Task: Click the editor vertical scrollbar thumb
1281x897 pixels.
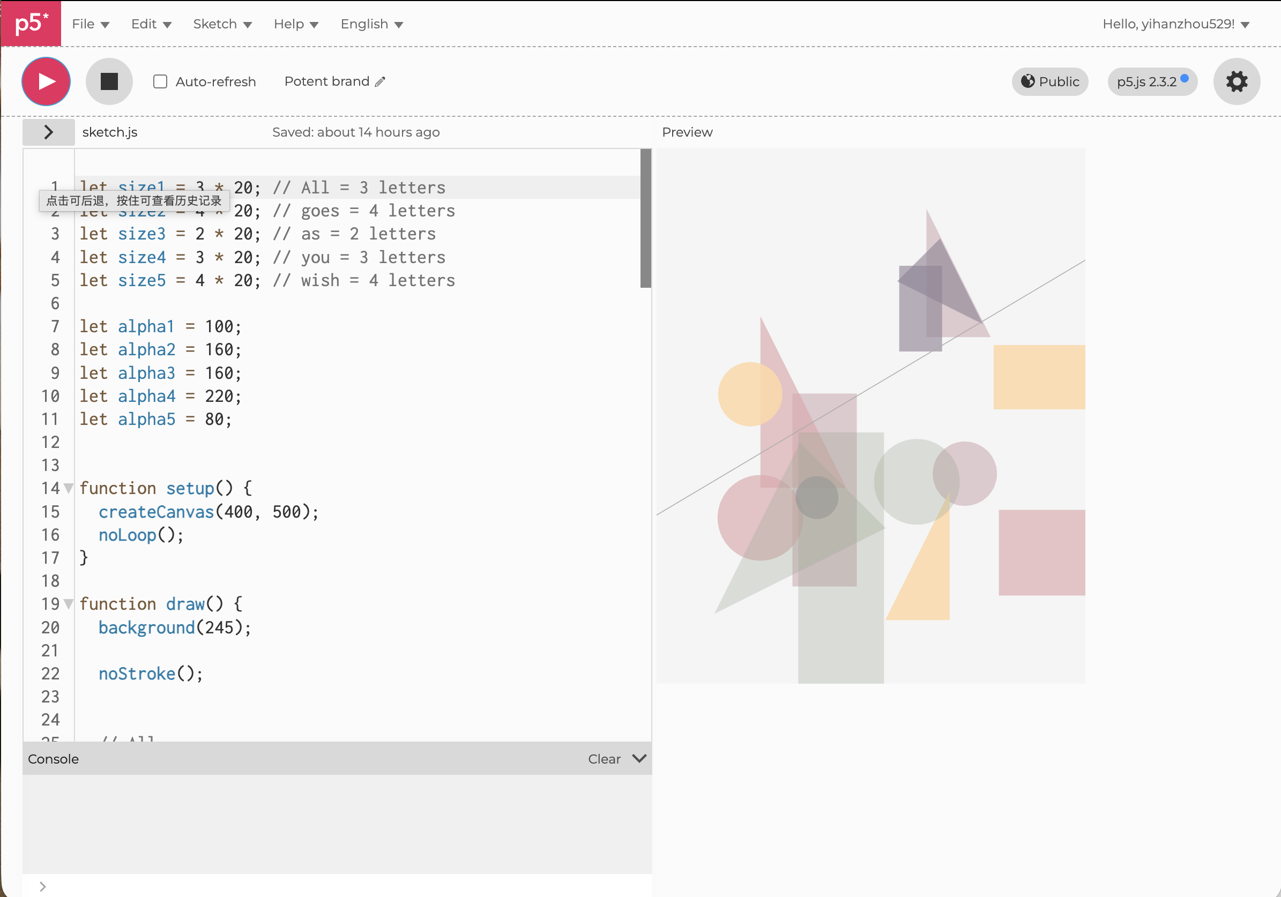Action: coord(645,218)
